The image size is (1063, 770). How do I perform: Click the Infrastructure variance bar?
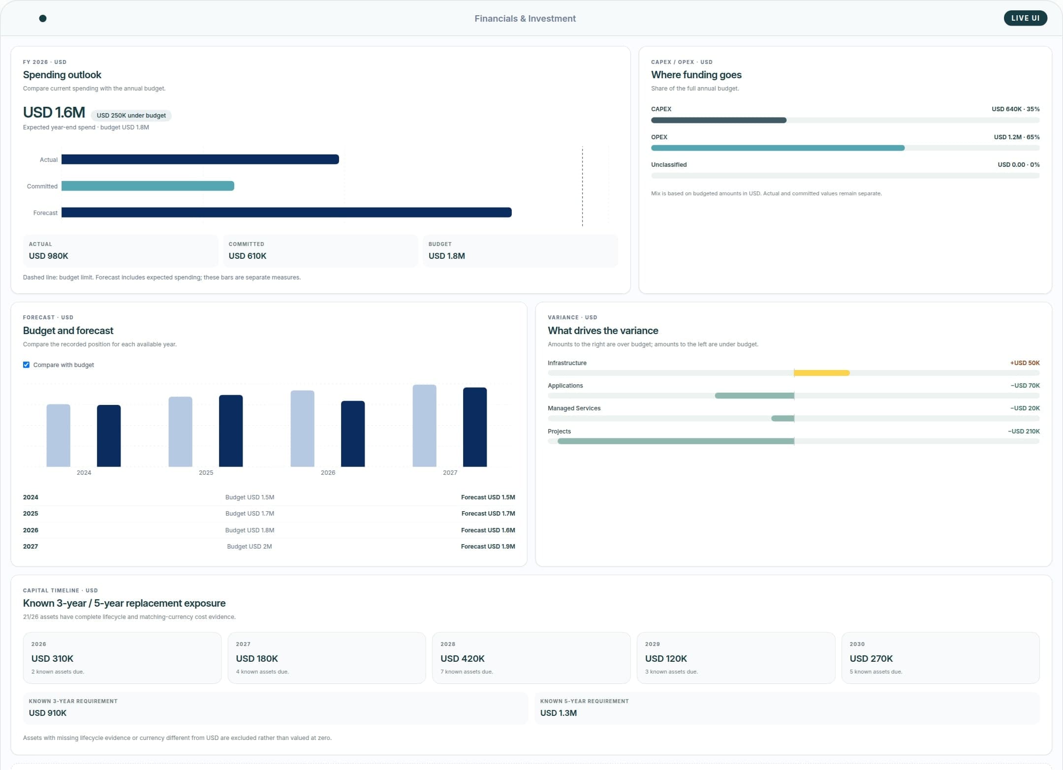821,373
